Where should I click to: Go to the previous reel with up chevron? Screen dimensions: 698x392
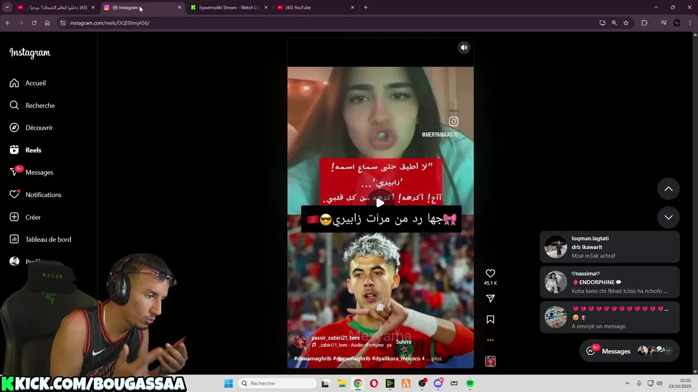669,189
